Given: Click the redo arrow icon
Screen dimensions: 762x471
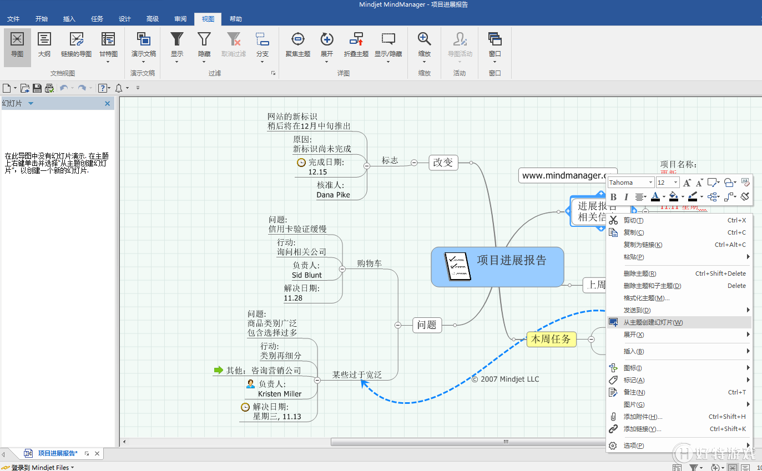Looking at the screenshot, I should point(82,88).
